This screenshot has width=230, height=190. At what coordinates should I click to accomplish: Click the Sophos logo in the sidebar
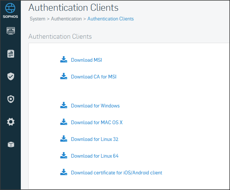tap(10, 11)
